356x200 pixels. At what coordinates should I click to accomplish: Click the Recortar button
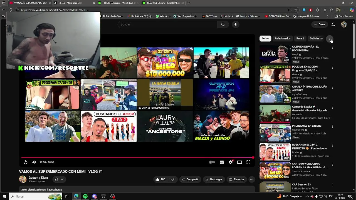(236, 179)
